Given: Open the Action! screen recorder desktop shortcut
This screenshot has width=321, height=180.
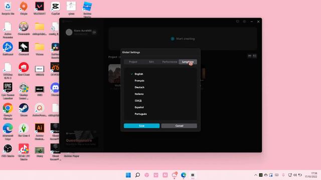Looking at the screenshot, I should click(40, 110).
